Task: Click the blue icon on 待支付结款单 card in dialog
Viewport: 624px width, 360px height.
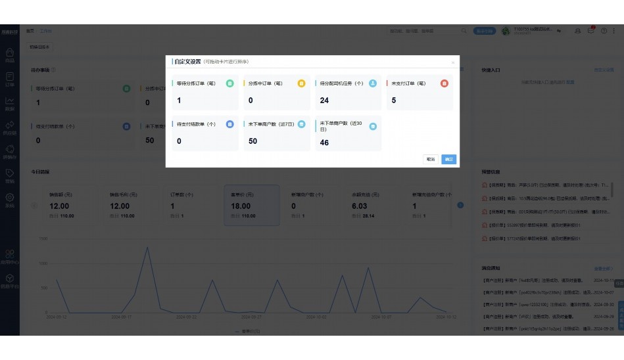Action: tap(229, 124)
